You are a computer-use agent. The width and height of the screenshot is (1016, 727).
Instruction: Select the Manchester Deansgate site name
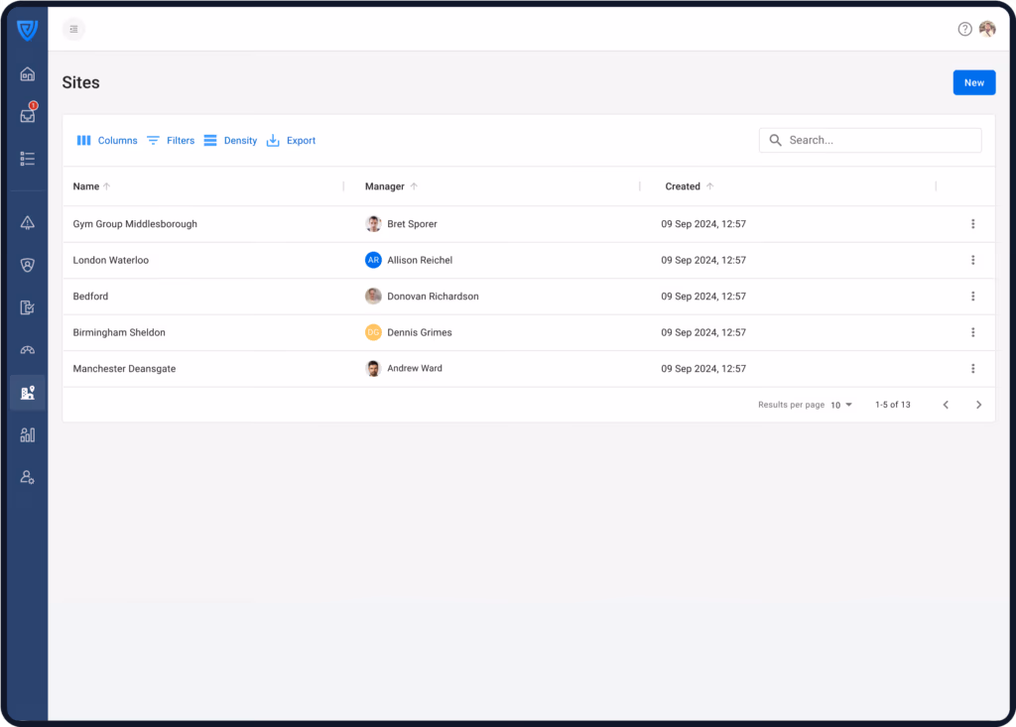[124, 369]
